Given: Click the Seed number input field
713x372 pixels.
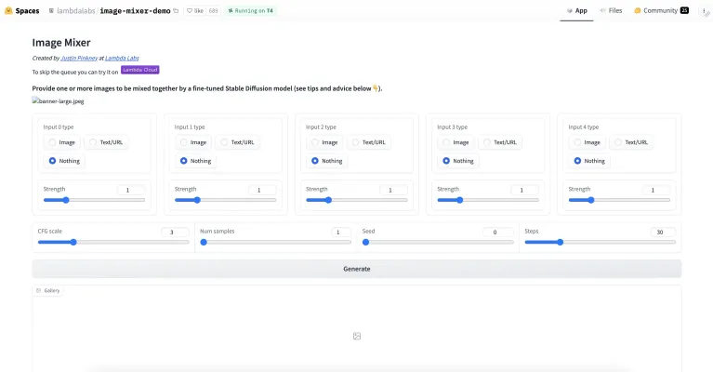Looking at the screenshot, I should point(496,232).
